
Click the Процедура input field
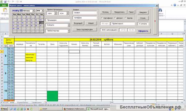[58, 20]
